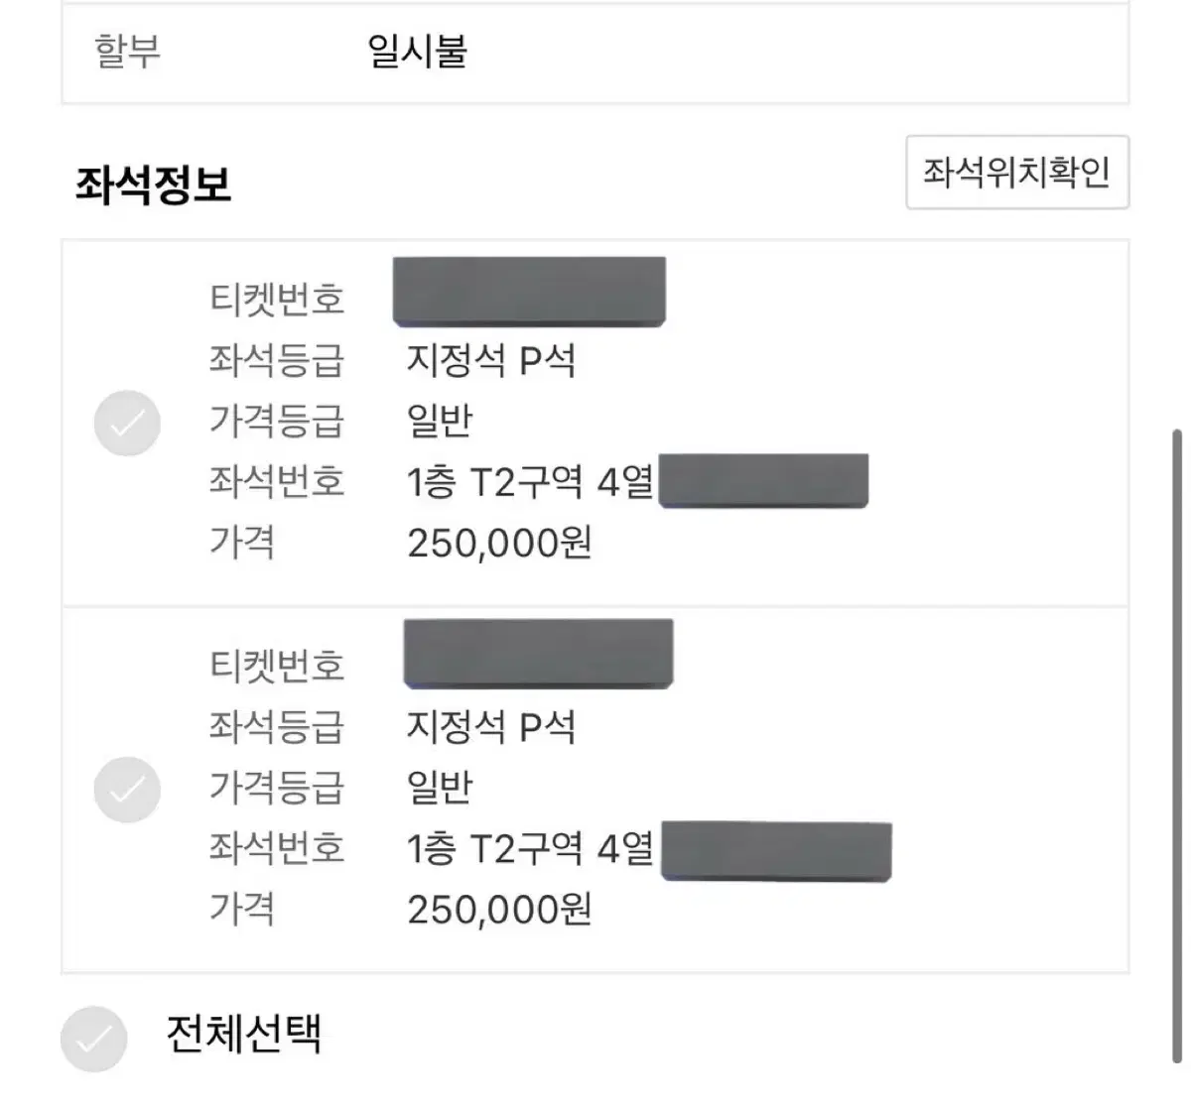This screenshot has height=1111, width=1191.
Task: Select the second ticket's 1층 T2구역 4열 seat
Action: tap(530, 848)
